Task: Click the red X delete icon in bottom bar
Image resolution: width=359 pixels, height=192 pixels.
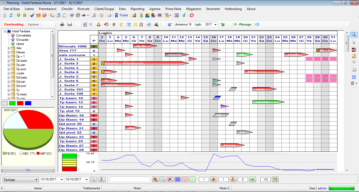Action: 170,179
